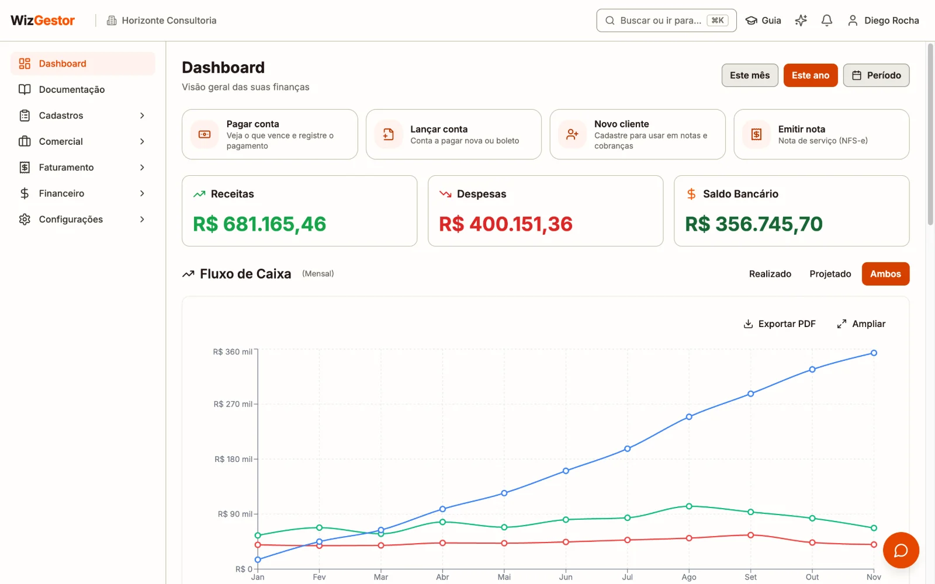Click Ampliar to enlarge chart
The image size is (935, 584).
(861, 324)
